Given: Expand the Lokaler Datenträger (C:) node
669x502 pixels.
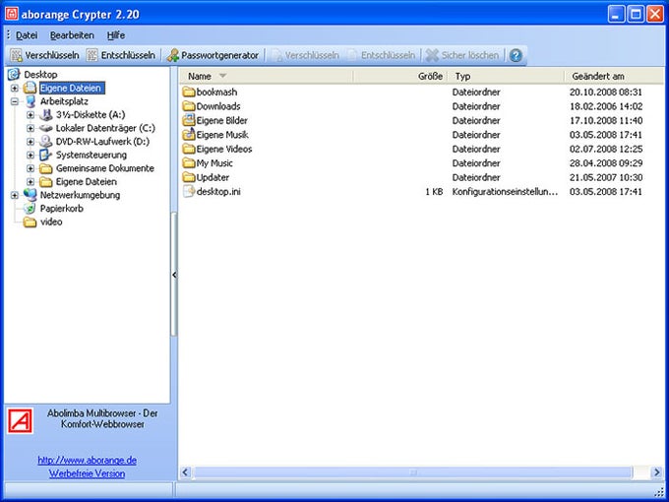Looking at the screenshot, I should pyautogui.click(x=30, y=128).
